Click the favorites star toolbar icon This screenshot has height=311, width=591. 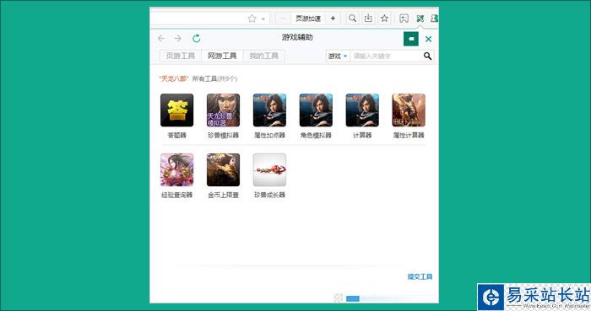click(x=384, y=18)
